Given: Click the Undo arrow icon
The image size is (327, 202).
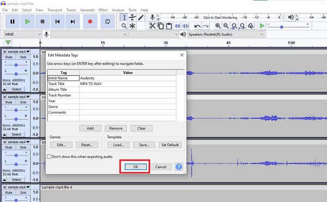Looking at the screenshot, I should click(x=197, y=26).
